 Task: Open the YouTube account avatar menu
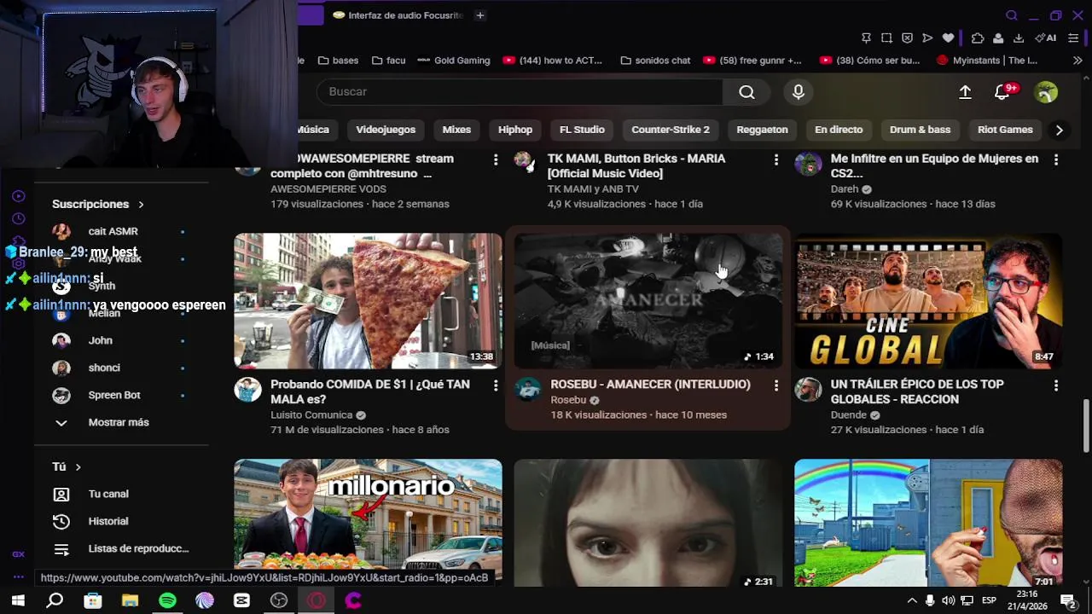pyautogui.click(x=1046, y=92)
